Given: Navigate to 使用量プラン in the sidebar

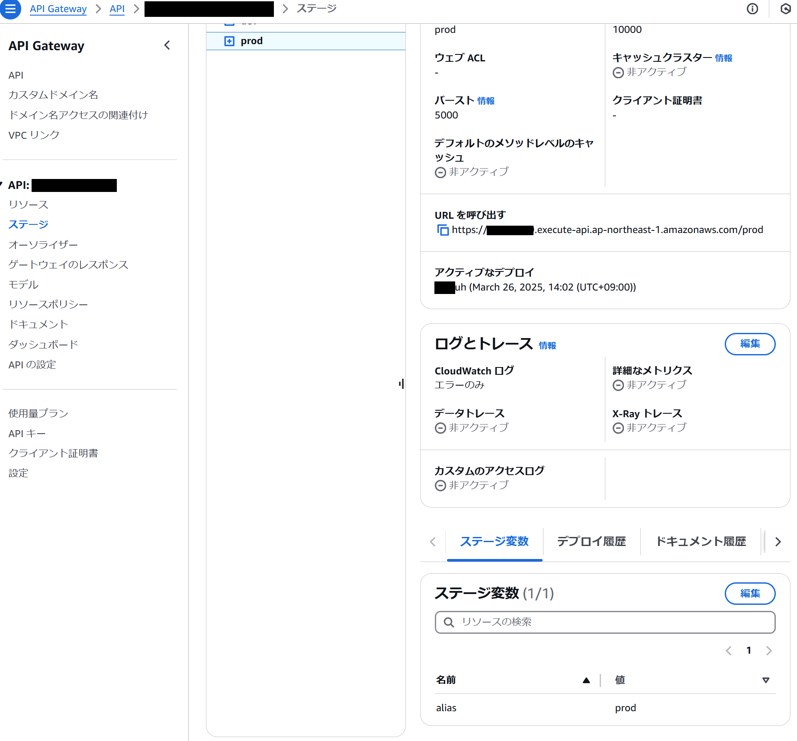Looking at the screenshot, I should (x=38, y=413).
